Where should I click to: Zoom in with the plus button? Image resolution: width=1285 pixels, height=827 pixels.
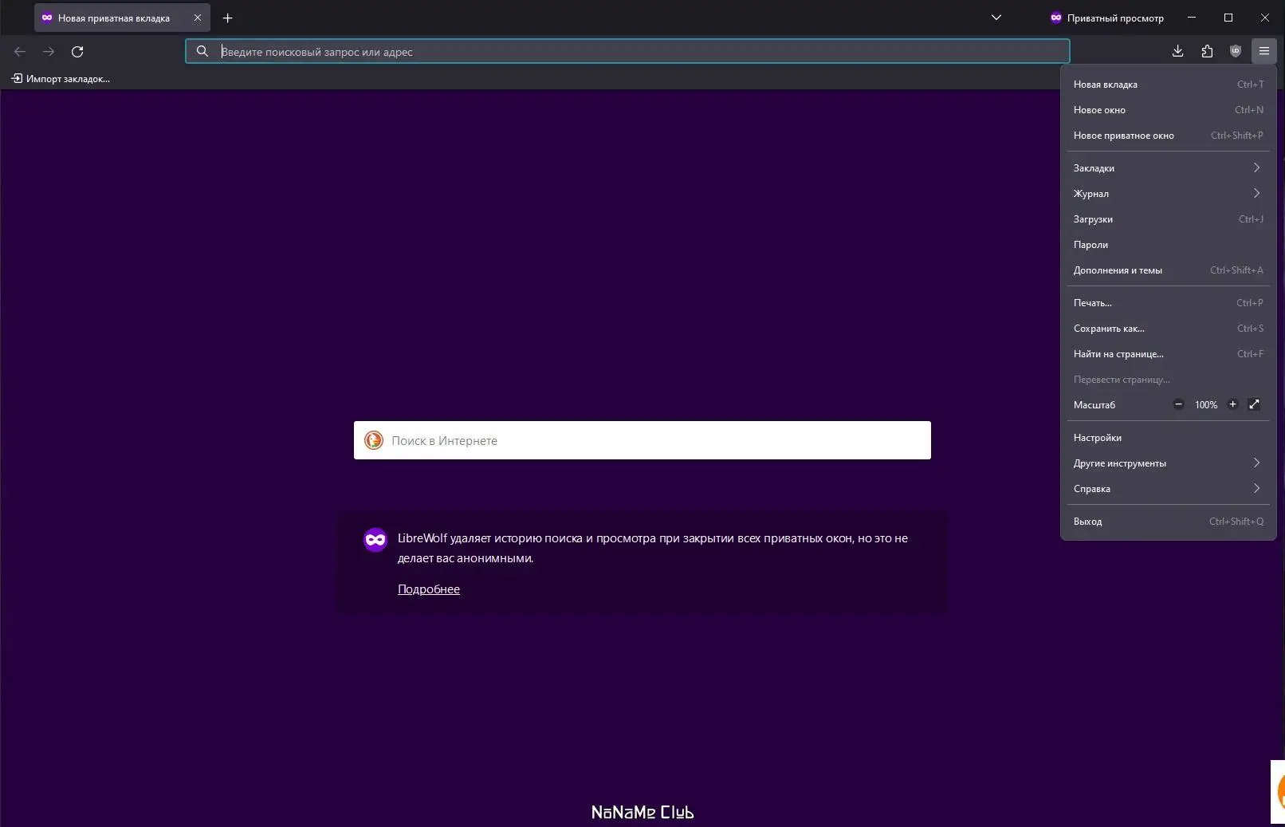pyautogui.click(x=1232, y=404)
